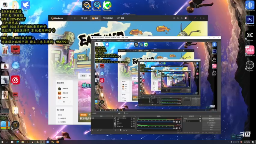Adjust the second mixer channel volume slider
256x144 pixels.
click(156, 128)
